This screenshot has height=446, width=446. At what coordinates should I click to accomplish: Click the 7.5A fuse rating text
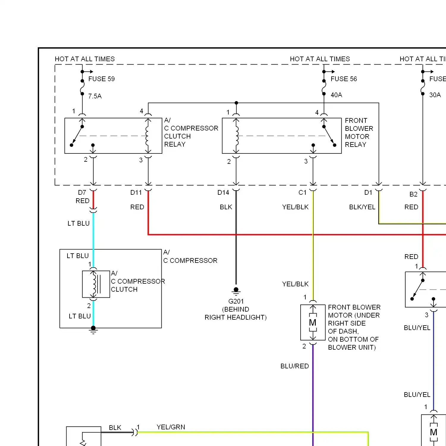point(95,96)
